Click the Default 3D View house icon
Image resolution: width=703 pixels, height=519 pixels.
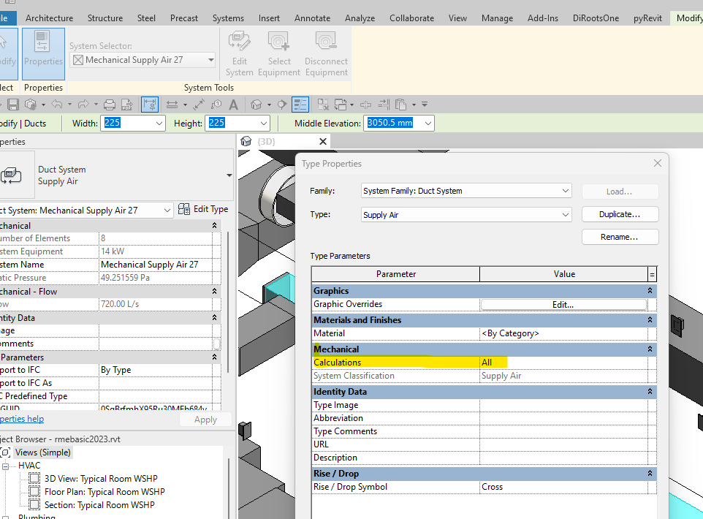(x=256, y=105)
